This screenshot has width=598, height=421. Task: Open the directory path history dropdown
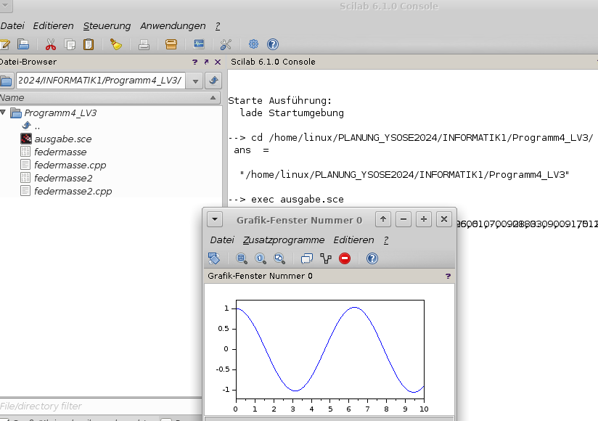coord(195,81)
